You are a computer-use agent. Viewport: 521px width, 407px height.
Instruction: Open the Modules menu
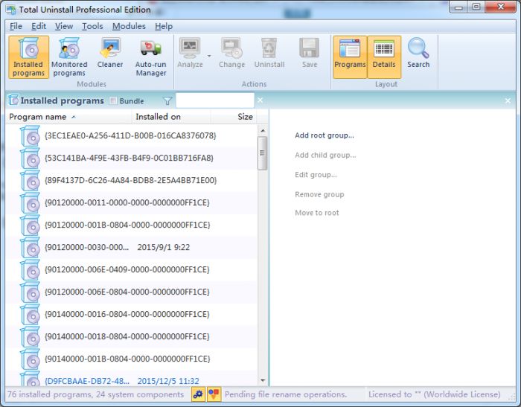pyautogui.click(x=129, y=26)
